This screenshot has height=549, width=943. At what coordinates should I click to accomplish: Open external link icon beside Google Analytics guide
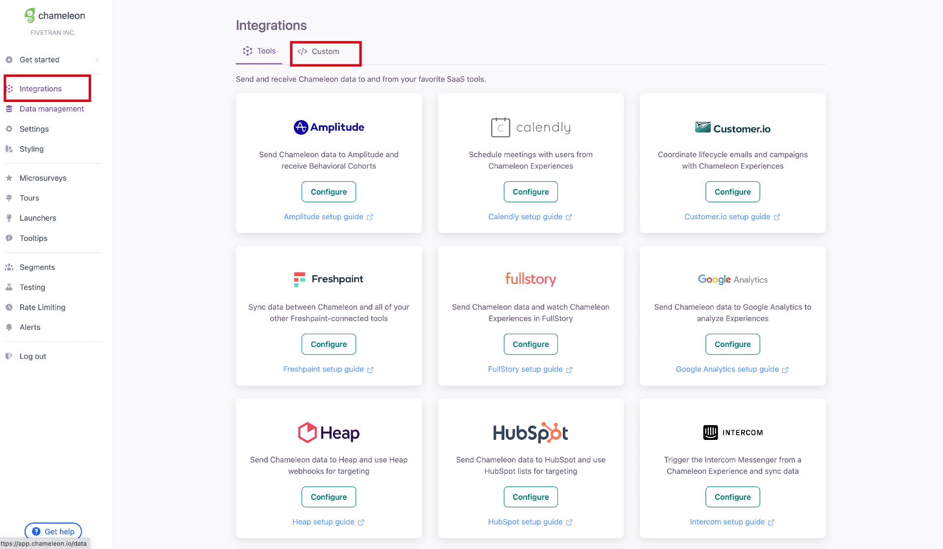(785, 370)
